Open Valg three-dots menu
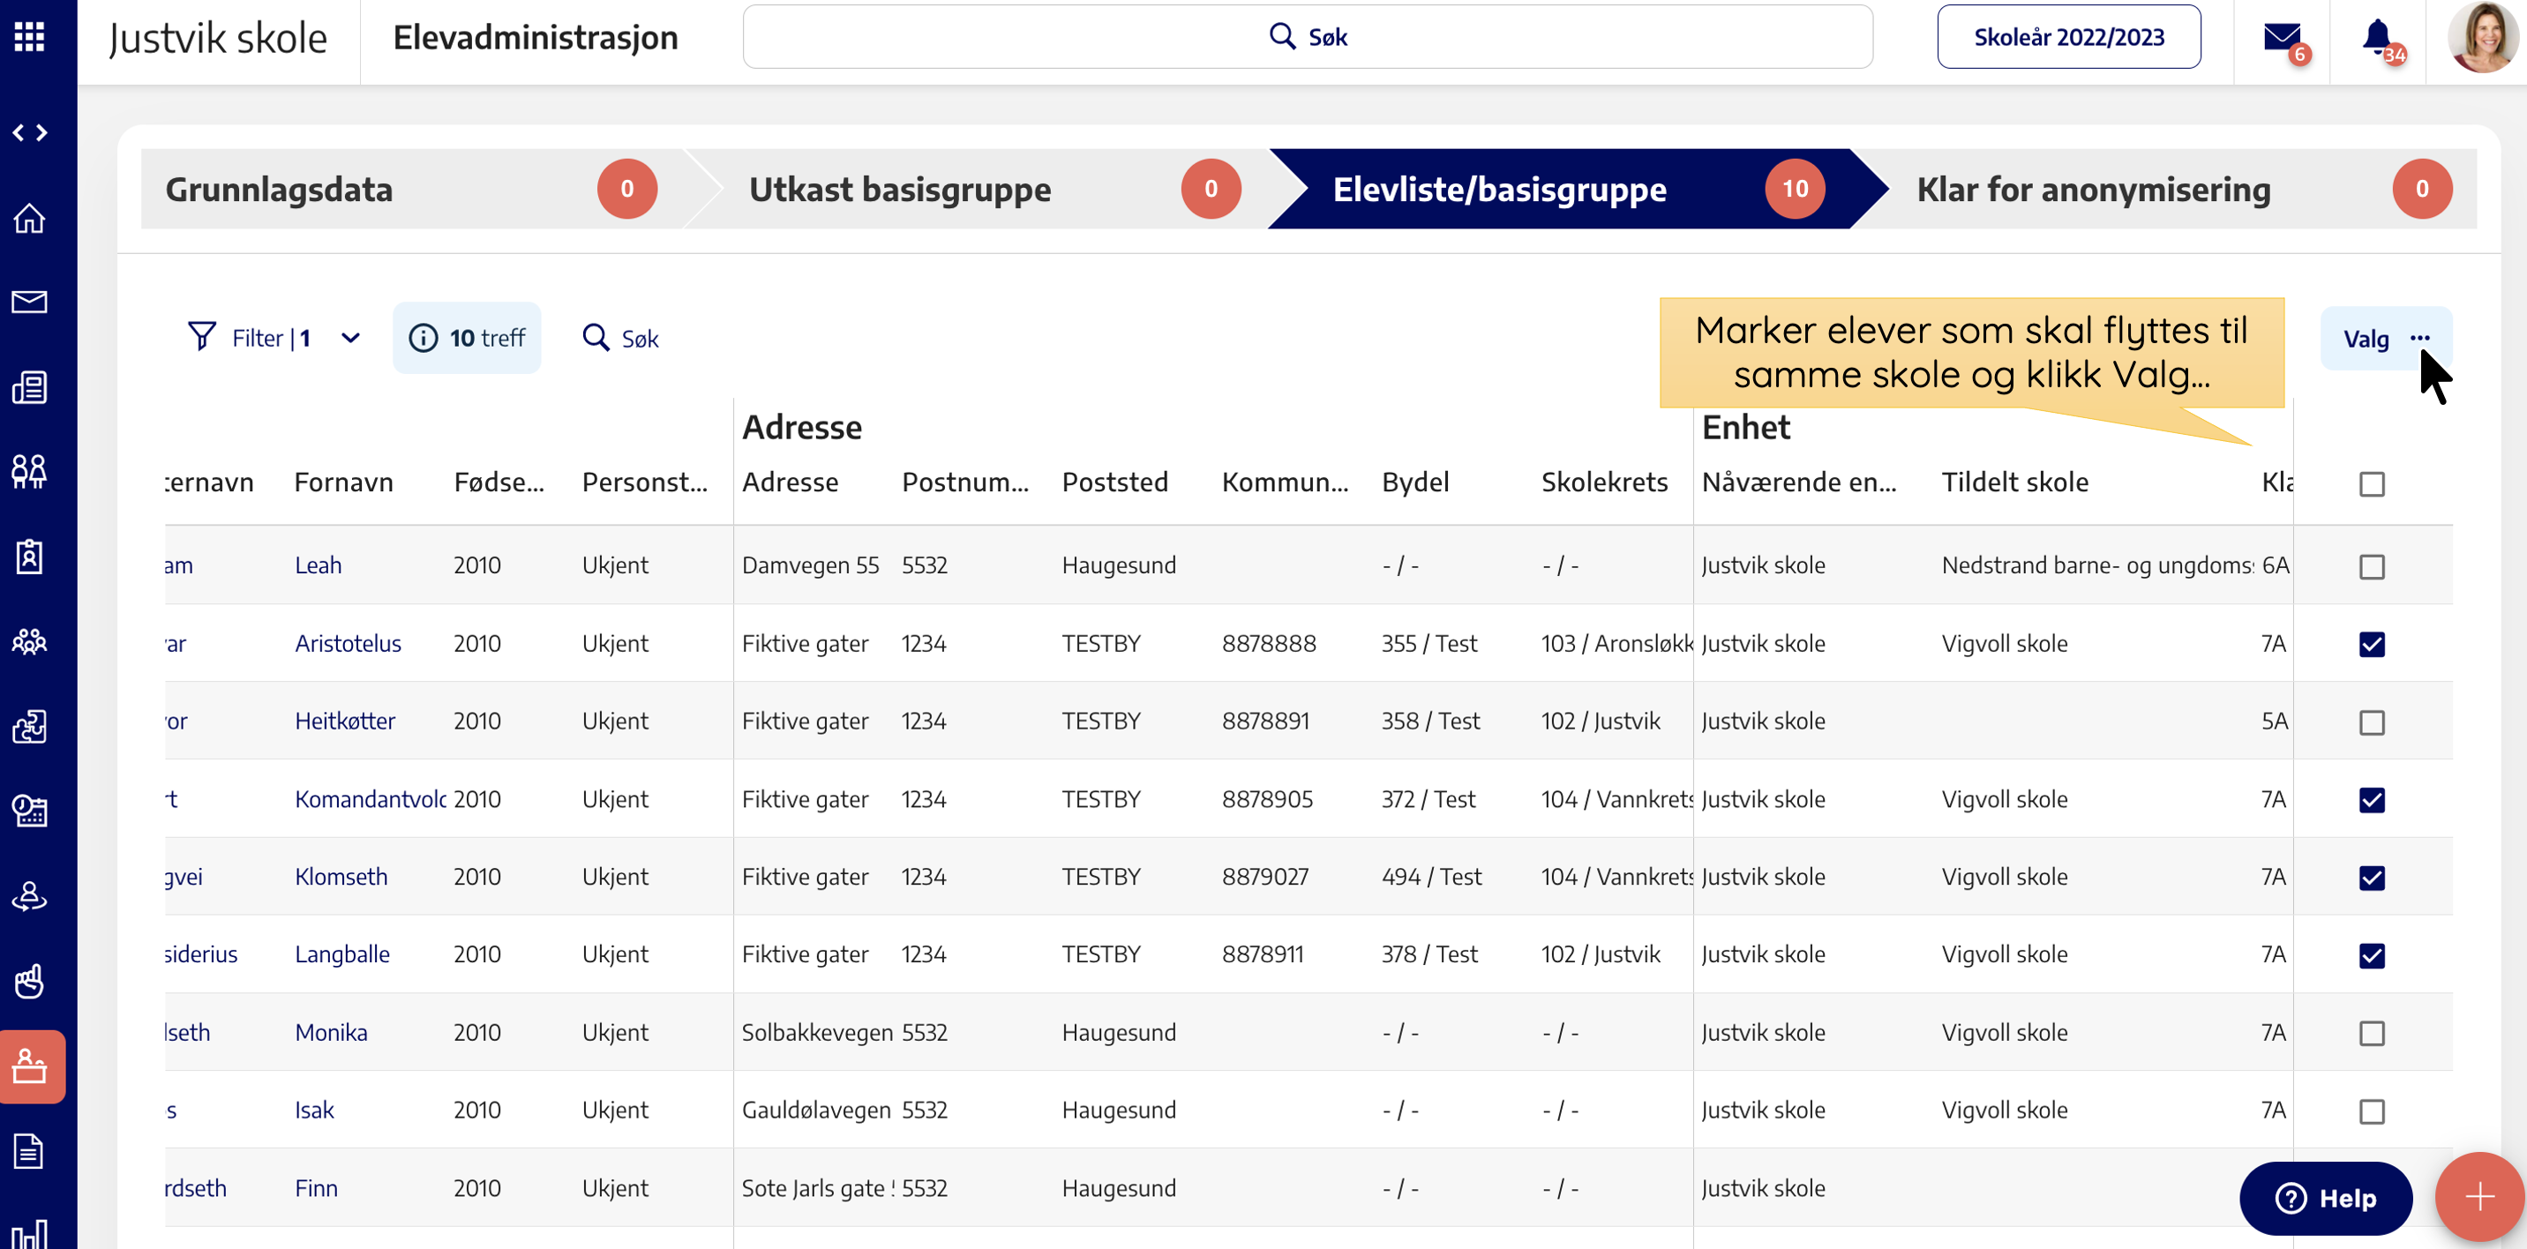Screen dimensions: 2527x1249 tap(2386, 340)
